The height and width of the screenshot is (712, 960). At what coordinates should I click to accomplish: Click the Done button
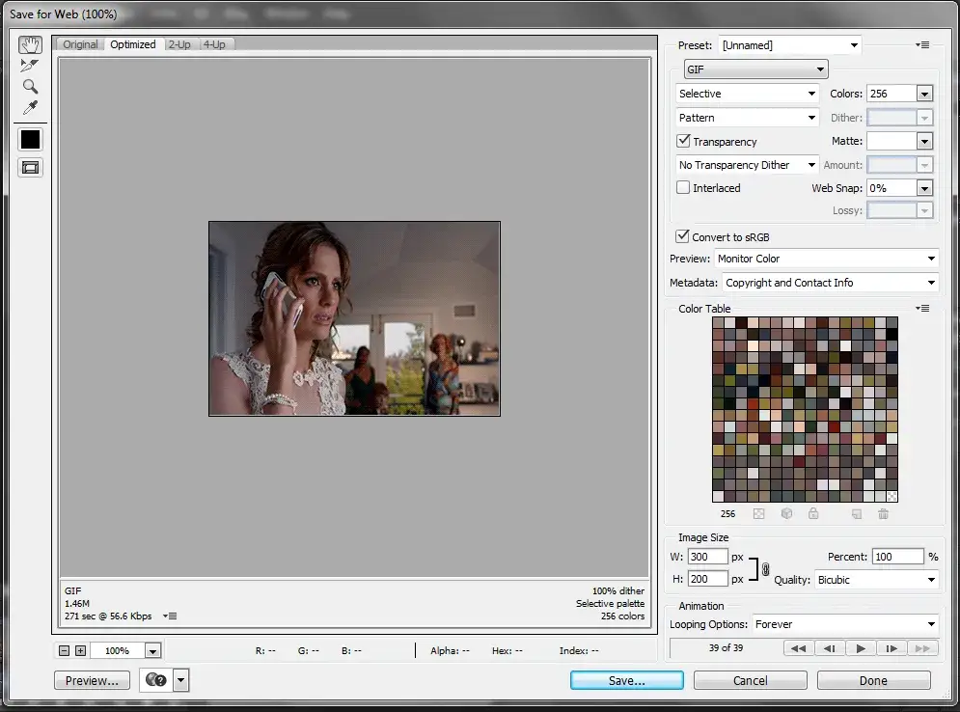(872, 680)
